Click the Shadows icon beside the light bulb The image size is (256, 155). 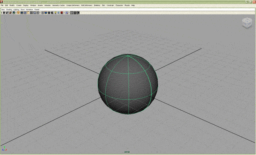pyautogui.click(x=58, y=13)
